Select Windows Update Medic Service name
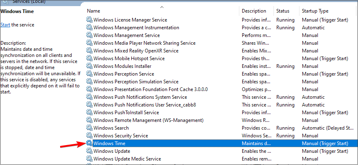The image size is (358, 165). [127, 158]
